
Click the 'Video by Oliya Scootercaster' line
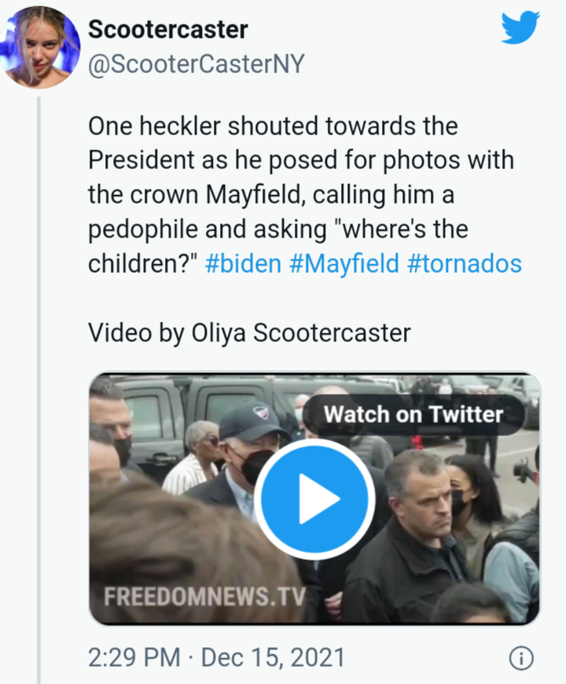pyautogui.click(x=249, y=333)
